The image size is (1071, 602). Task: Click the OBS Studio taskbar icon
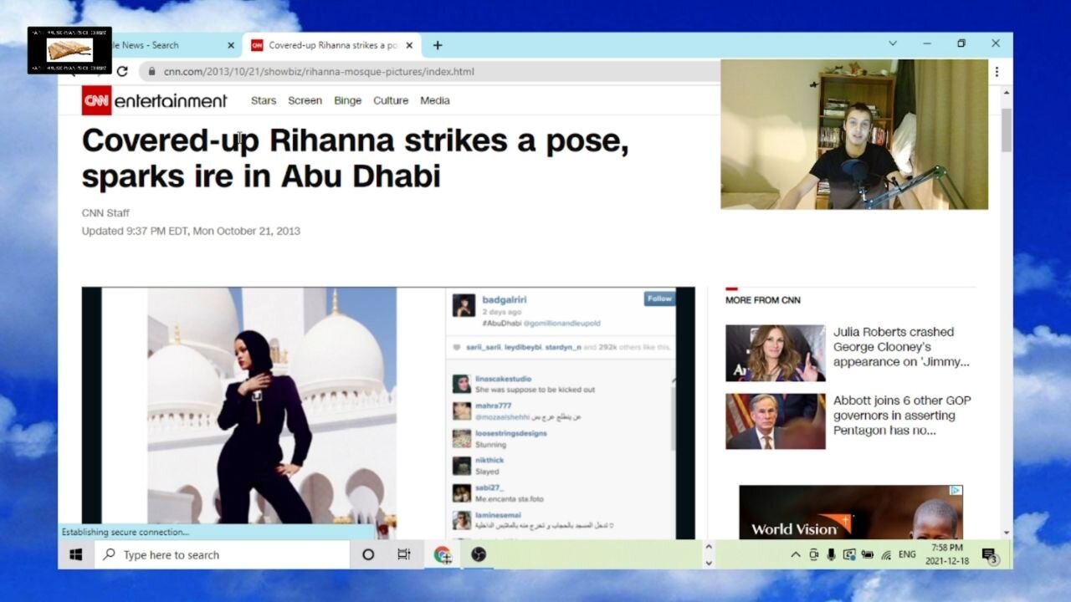coord(479,554)
